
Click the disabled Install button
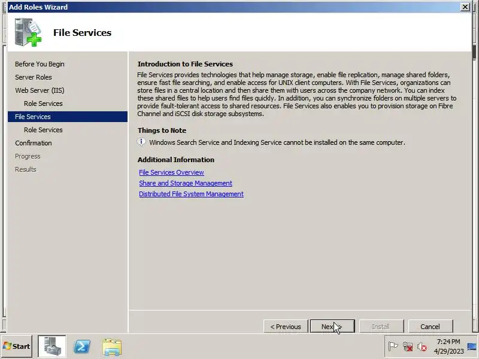click(x=381, y=326)
